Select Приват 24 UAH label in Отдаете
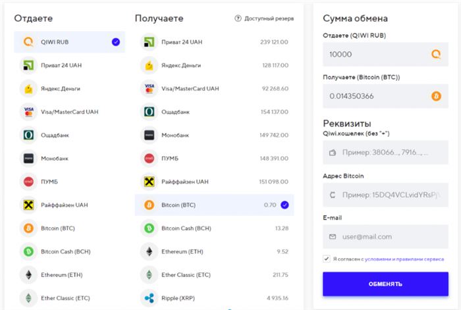 tap(61, 65)
